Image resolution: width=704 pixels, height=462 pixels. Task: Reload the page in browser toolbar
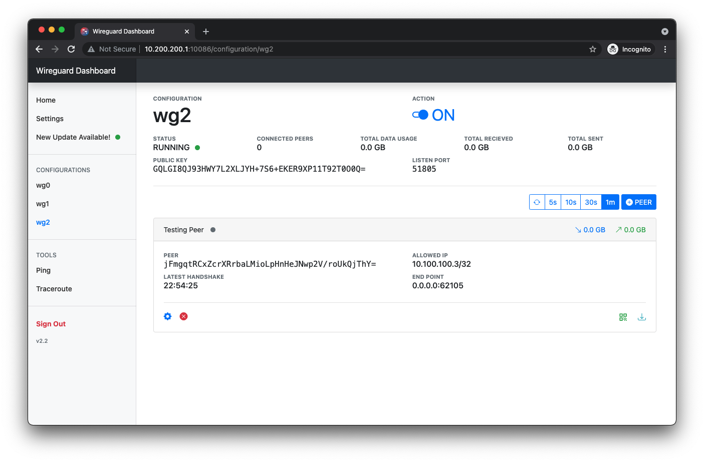71,49
